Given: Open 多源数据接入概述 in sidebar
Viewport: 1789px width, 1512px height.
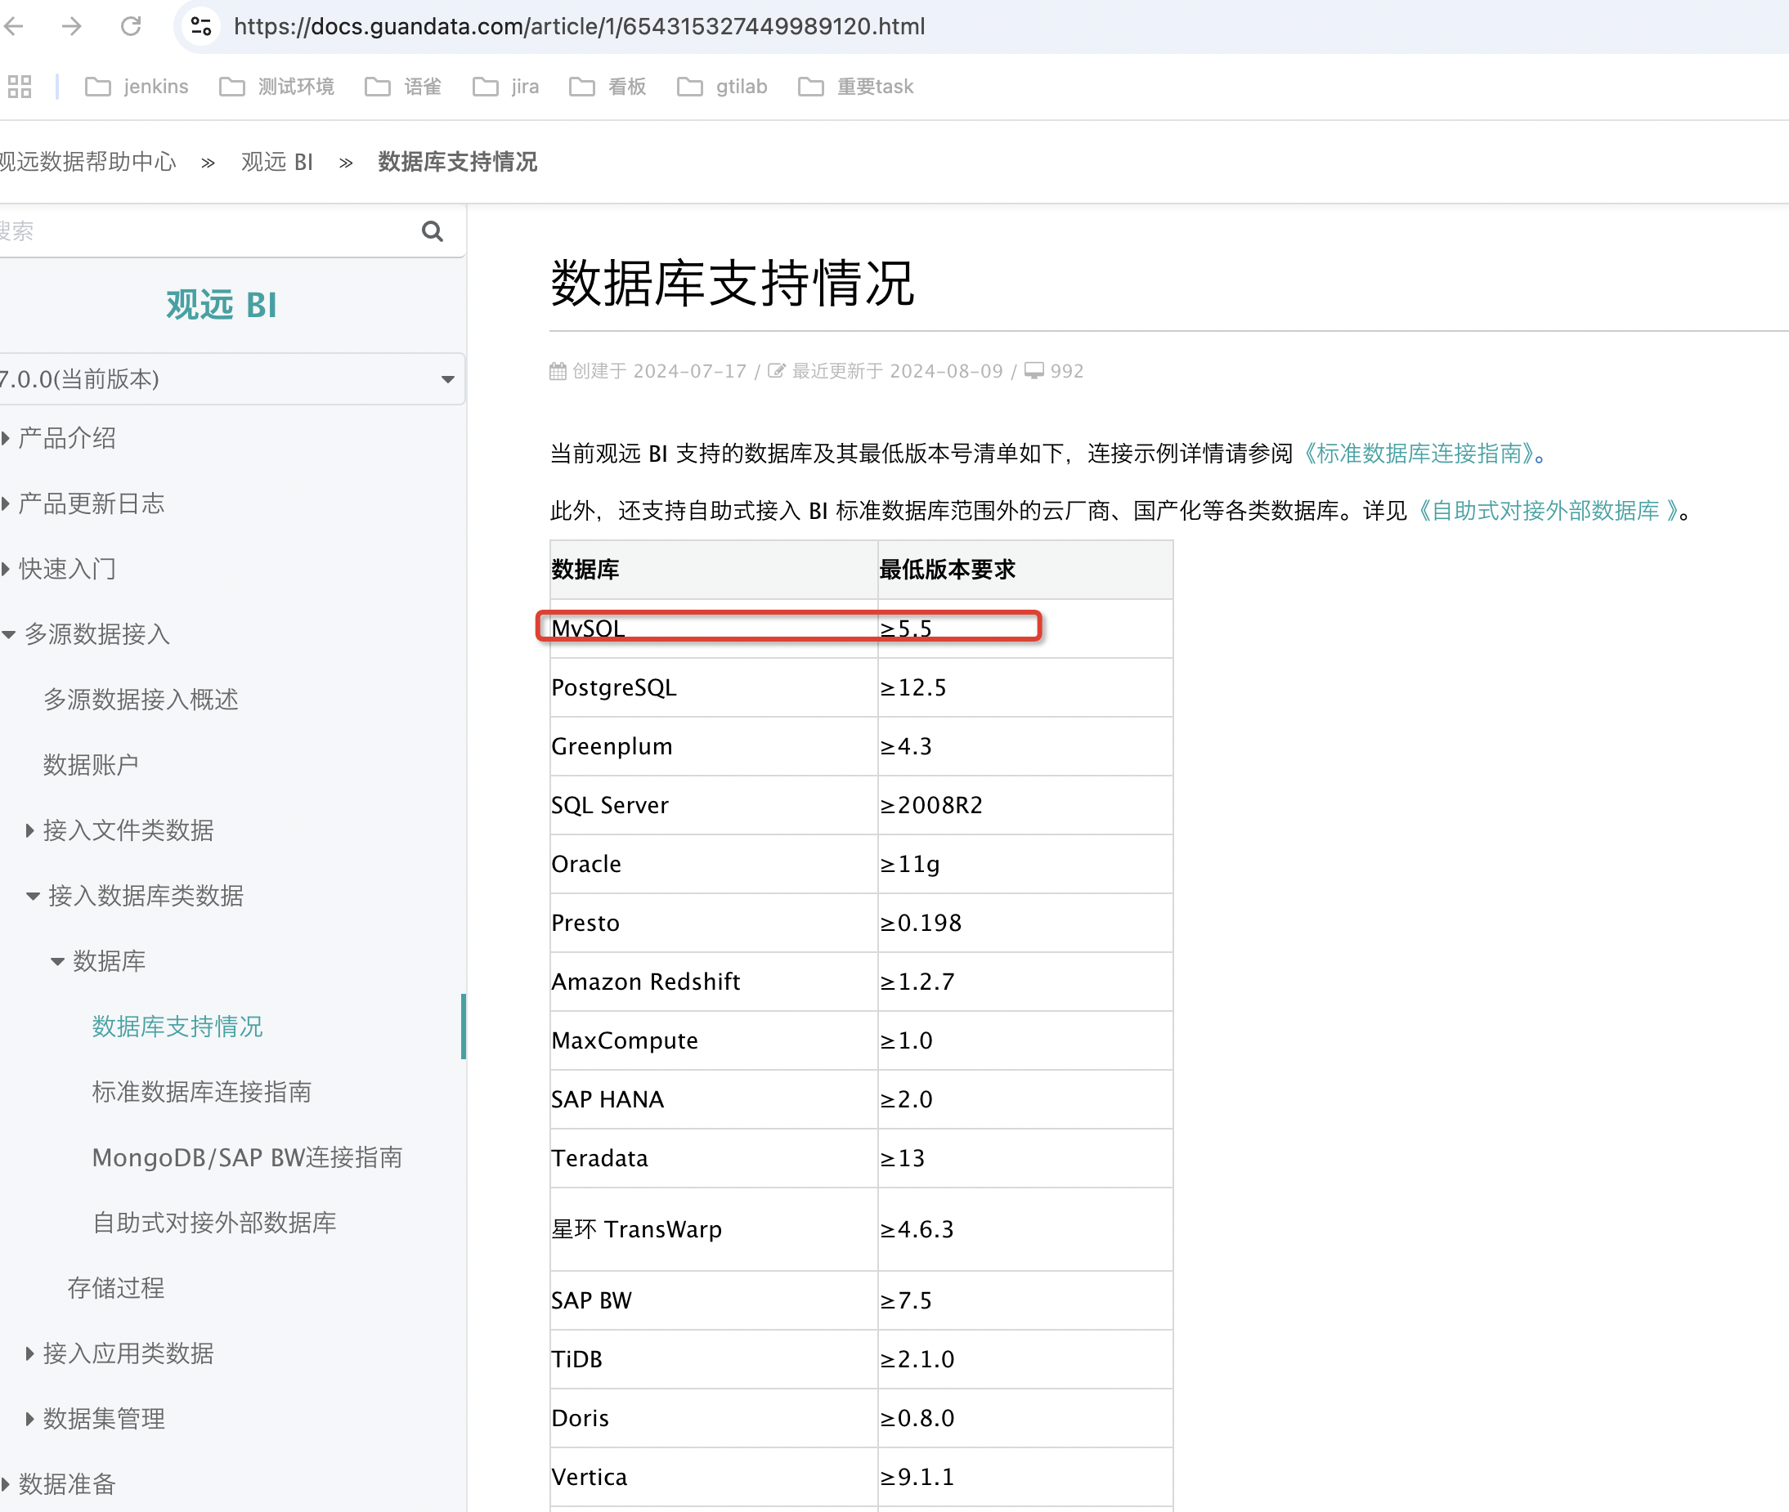Looking at the screenshot, I should tap(141, 700).
